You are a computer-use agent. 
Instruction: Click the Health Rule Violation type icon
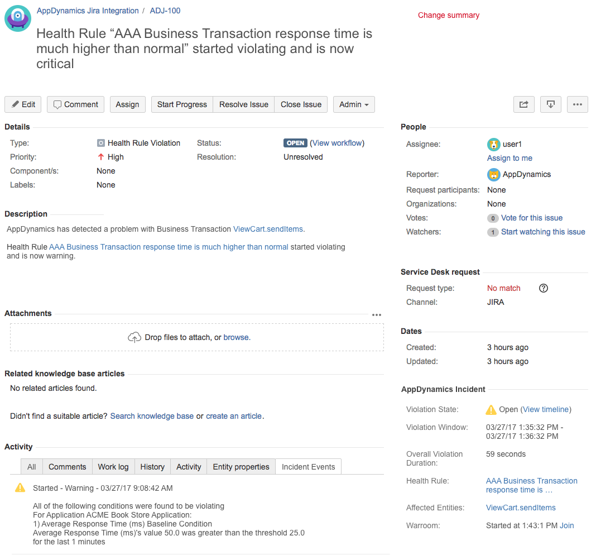[x=100, y=143]
